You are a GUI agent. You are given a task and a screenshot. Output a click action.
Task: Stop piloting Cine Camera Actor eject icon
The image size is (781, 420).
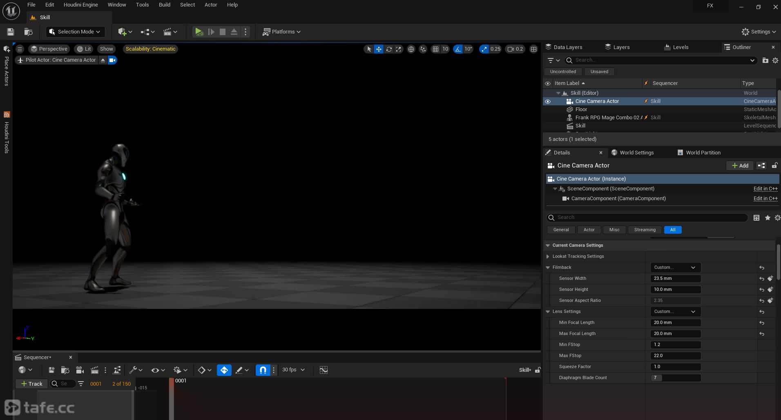click(x=103, y=60)
